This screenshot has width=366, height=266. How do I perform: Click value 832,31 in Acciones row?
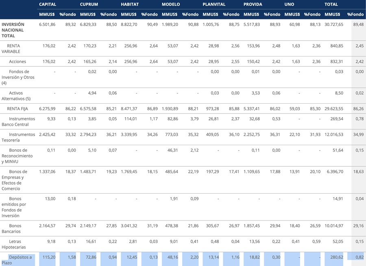pyautogui.click(x=337, y=62)
